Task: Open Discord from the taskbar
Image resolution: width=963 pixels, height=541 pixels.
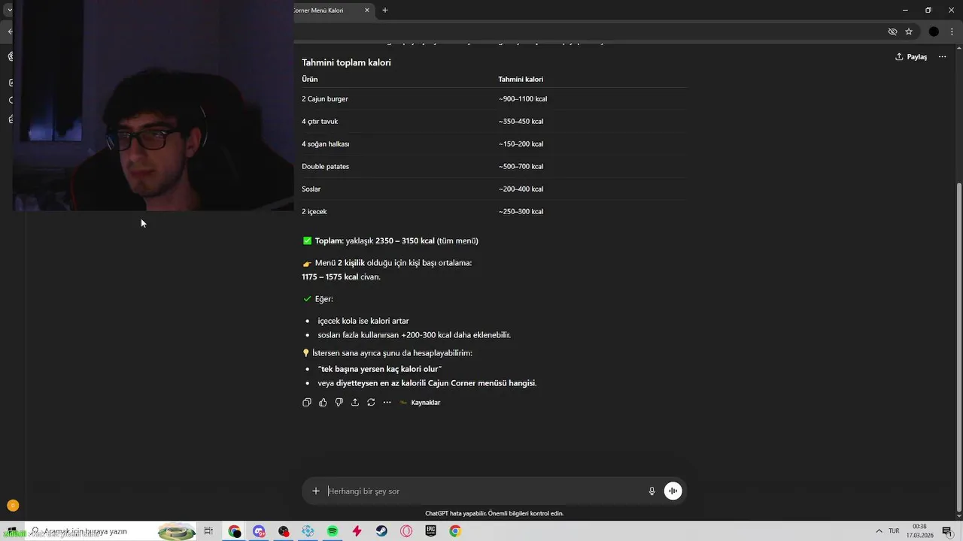Action: tap(259, 531)
